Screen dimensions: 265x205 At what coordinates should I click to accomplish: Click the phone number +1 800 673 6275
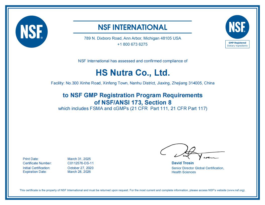132,45
